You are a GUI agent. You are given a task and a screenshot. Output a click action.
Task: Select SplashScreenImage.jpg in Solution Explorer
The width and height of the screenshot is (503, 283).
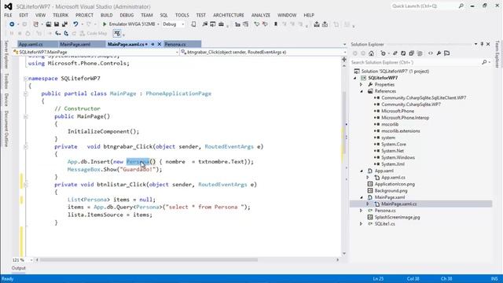click(397, 217)
